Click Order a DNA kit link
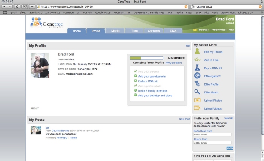 [148, 81]
